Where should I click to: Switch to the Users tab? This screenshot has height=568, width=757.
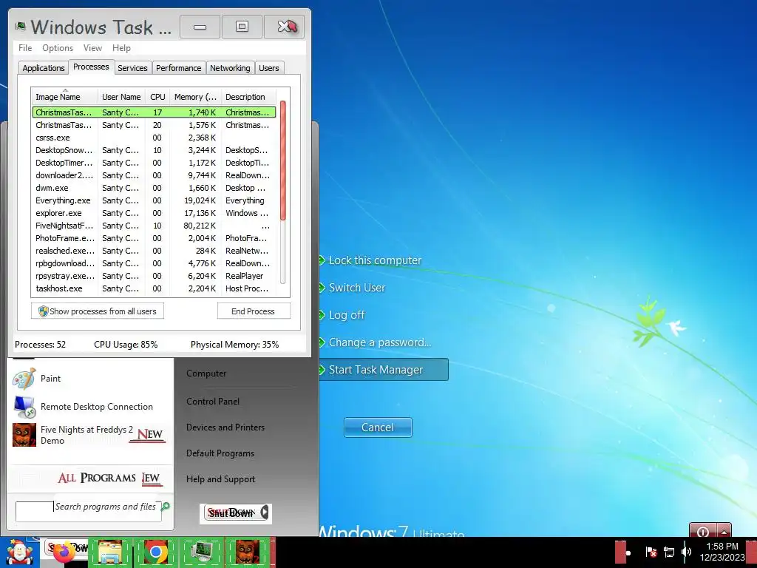(x=268, y=67)
